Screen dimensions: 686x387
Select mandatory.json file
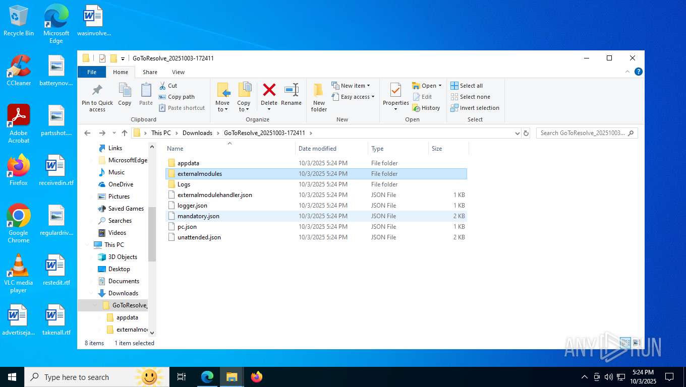[x=316, y=216]
